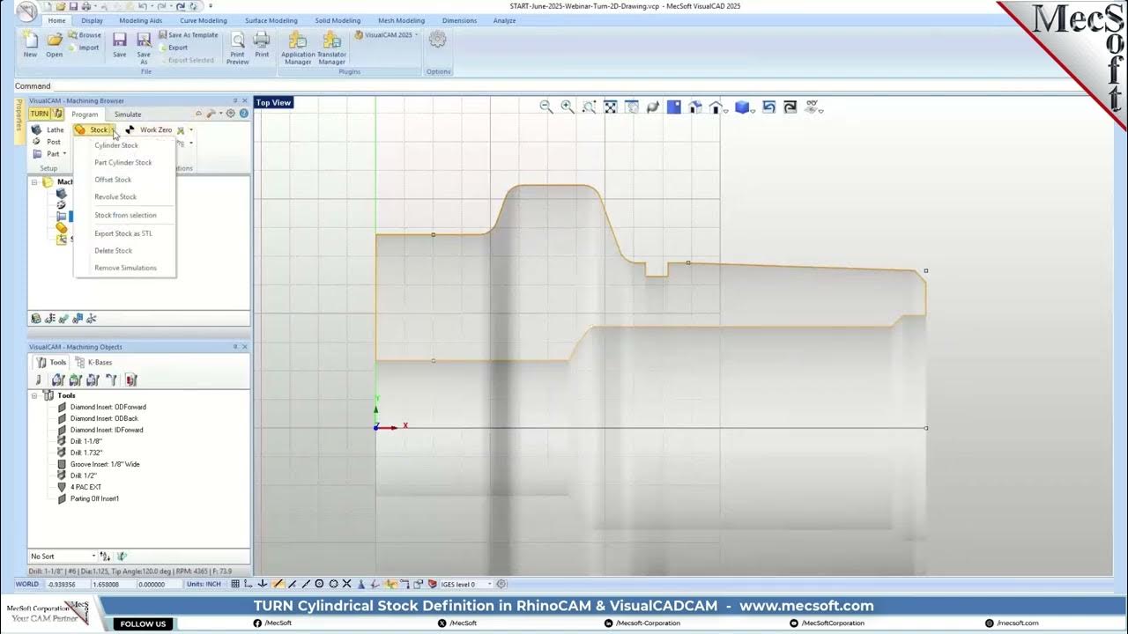The height and width of the screenshot is (634, 1128).
Task: Fit the view to extents
Action: [x=610, y=107]
